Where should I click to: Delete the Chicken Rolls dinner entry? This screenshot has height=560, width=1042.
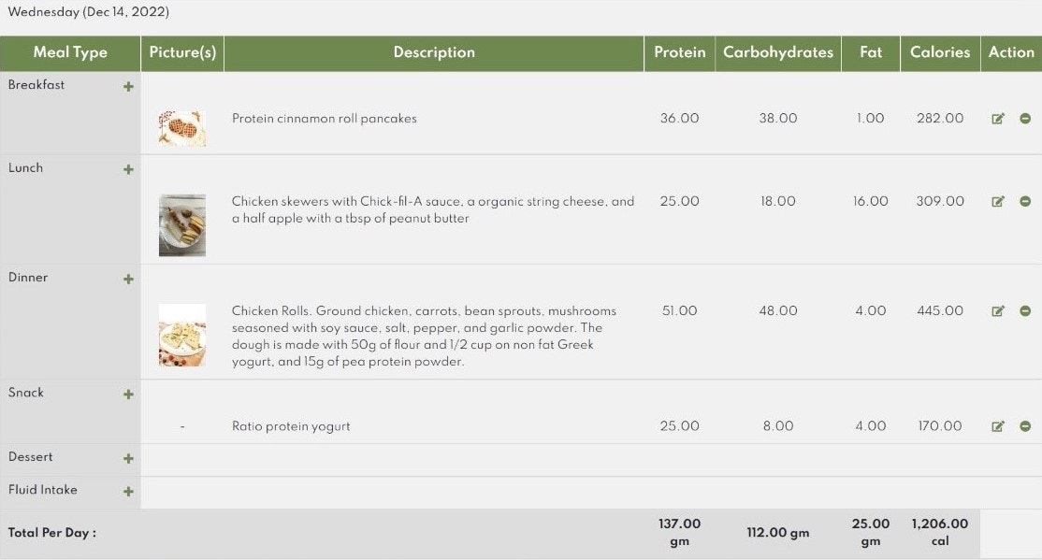[1025, 311]
